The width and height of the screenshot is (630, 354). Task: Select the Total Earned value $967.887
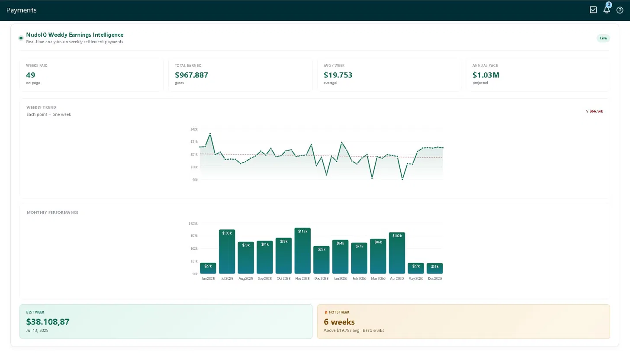pos(192,75)
